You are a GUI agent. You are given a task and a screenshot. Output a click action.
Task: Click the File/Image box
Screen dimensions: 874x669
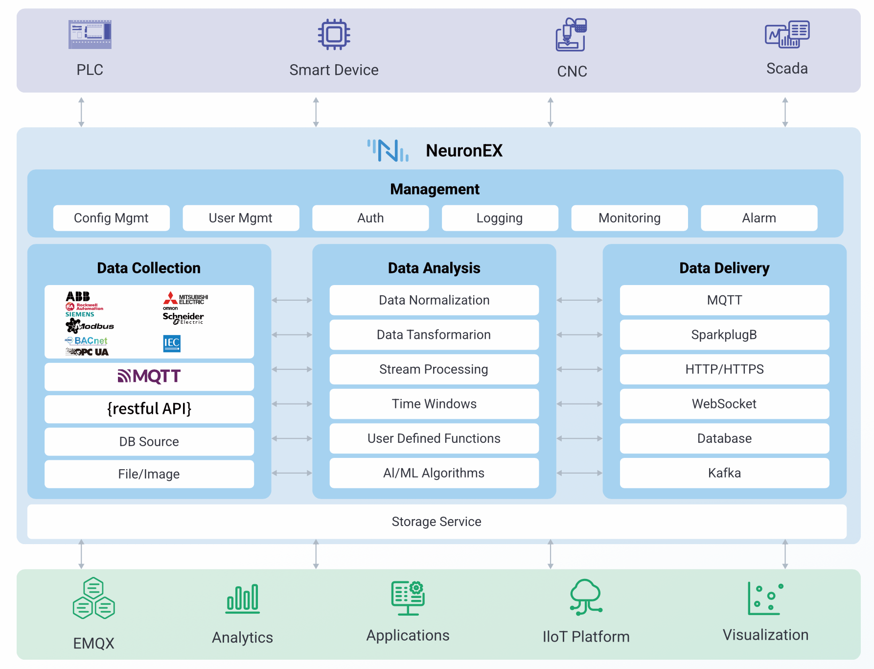tap(149, 474)
